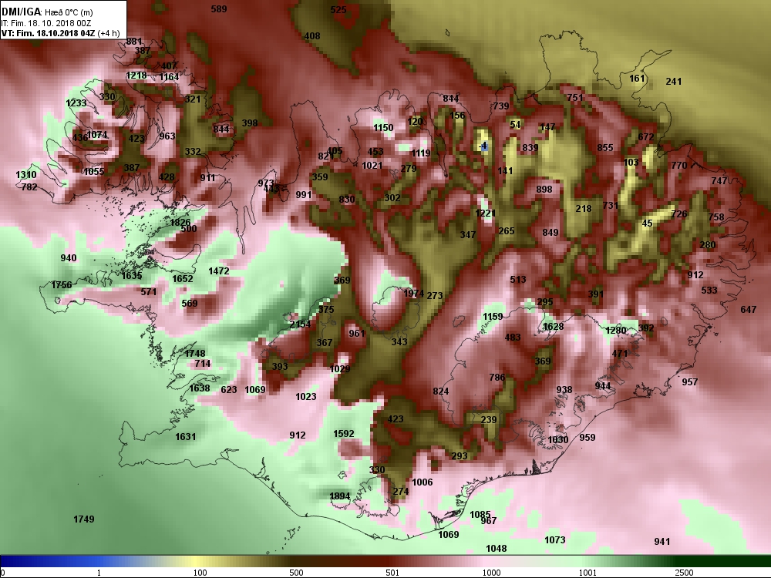Click the 782 height value
Viewport: 771px width, 578px height.
pyautogui.click(x=29, y=187)
